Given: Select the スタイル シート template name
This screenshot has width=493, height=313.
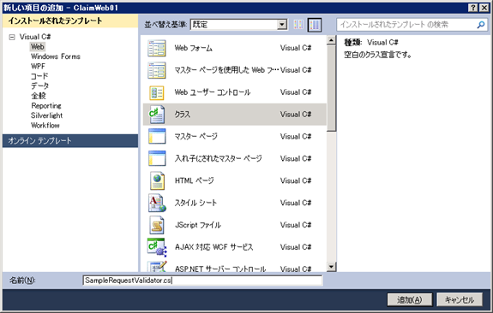Looking at the screenshot, I should pyautogui.click(x=195, y=203).
